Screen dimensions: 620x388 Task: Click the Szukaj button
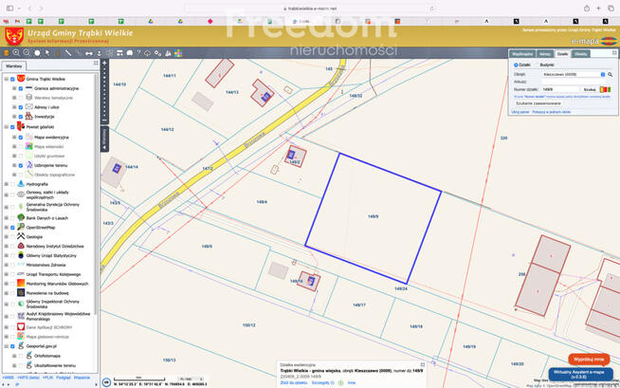pyautogui.click(x=590, y=89)
